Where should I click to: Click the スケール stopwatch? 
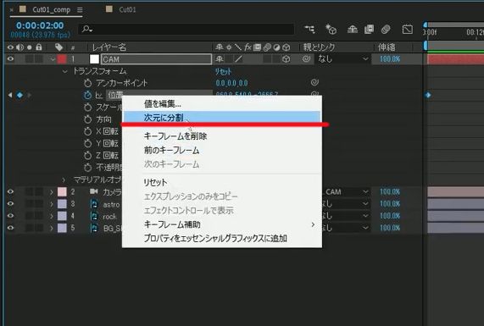point(88,107)
